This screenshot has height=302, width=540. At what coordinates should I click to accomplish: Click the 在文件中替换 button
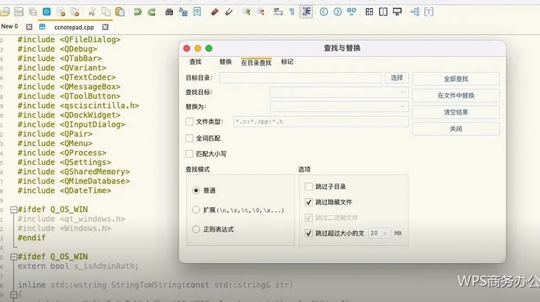pyautogui.click(x=456, y=95)
